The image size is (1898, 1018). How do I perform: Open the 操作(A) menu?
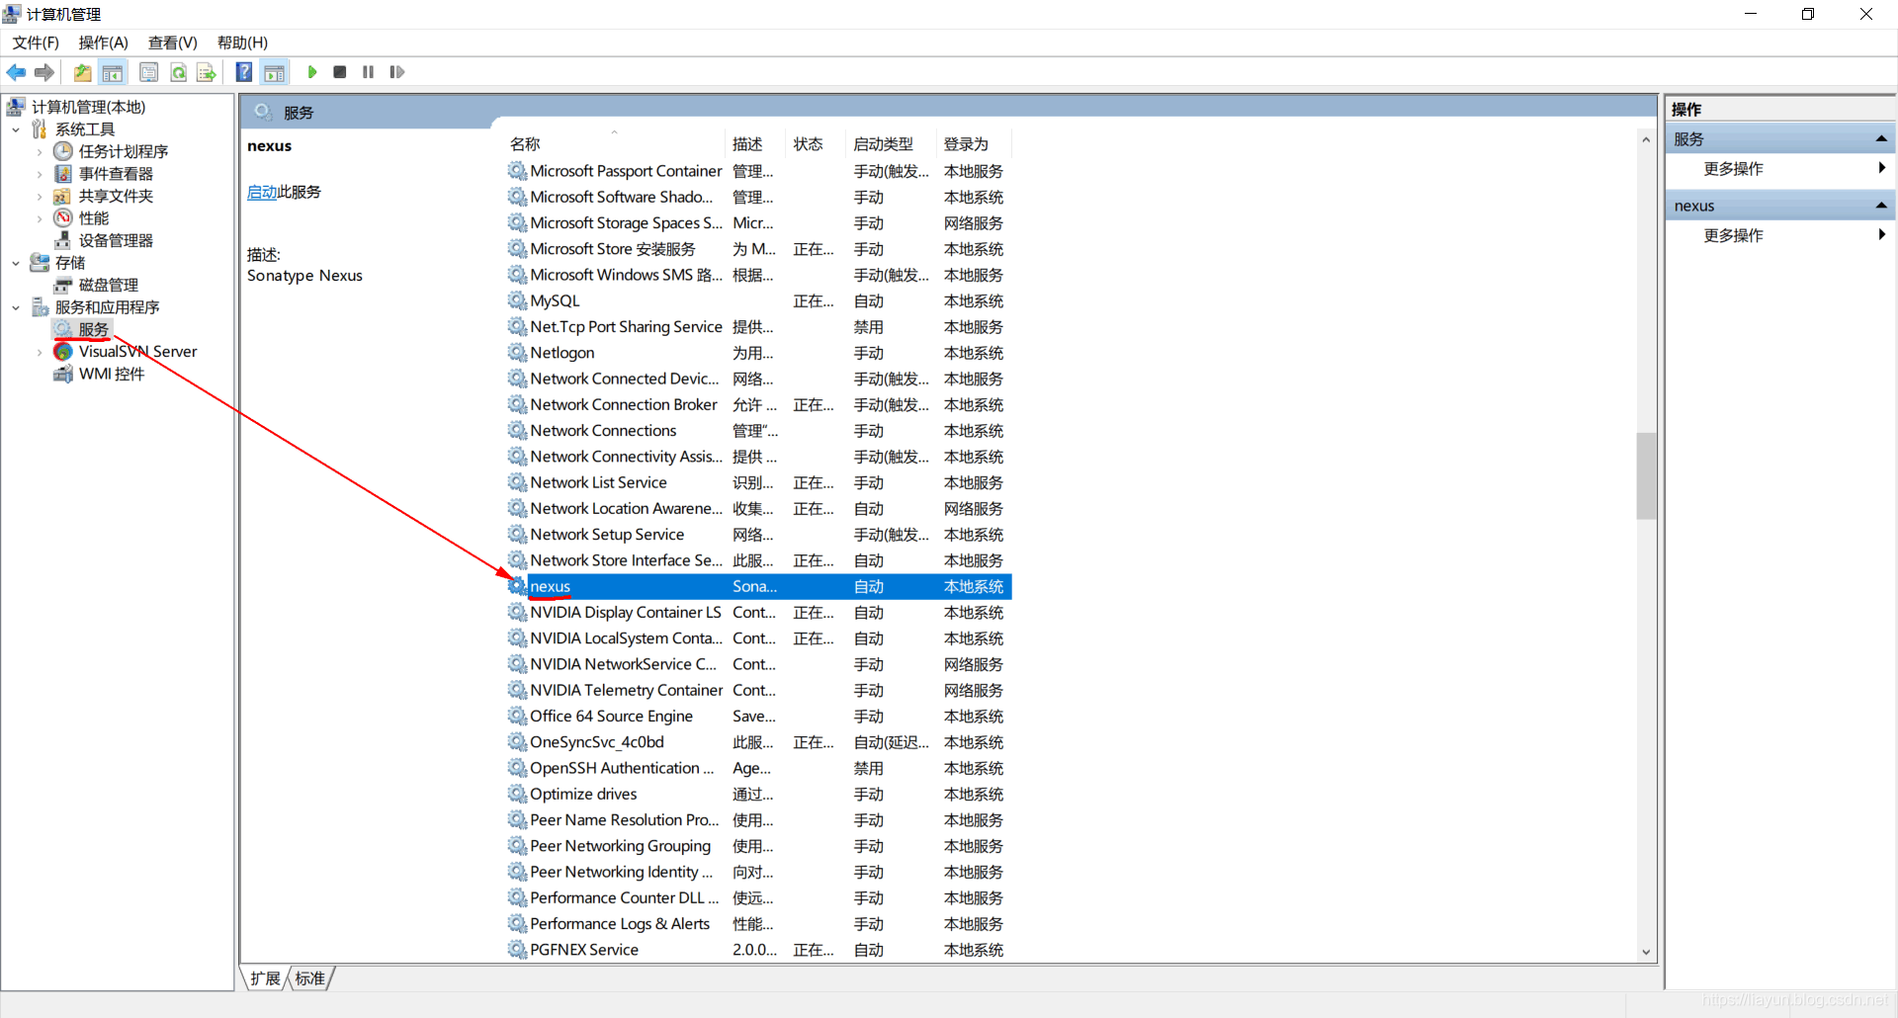click(104, 42)
